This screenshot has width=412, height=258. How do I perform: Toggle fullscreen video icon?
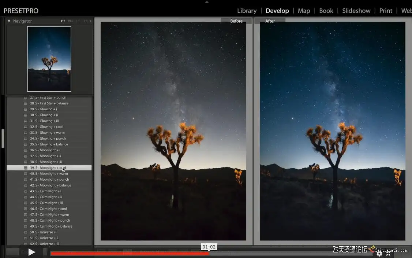(388, 254)
